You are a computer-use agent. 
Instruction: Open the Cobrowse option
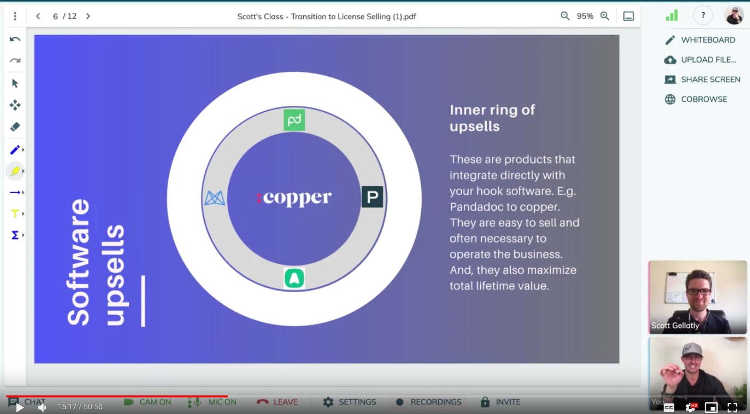pyautogui.click(x=696, y=99)
